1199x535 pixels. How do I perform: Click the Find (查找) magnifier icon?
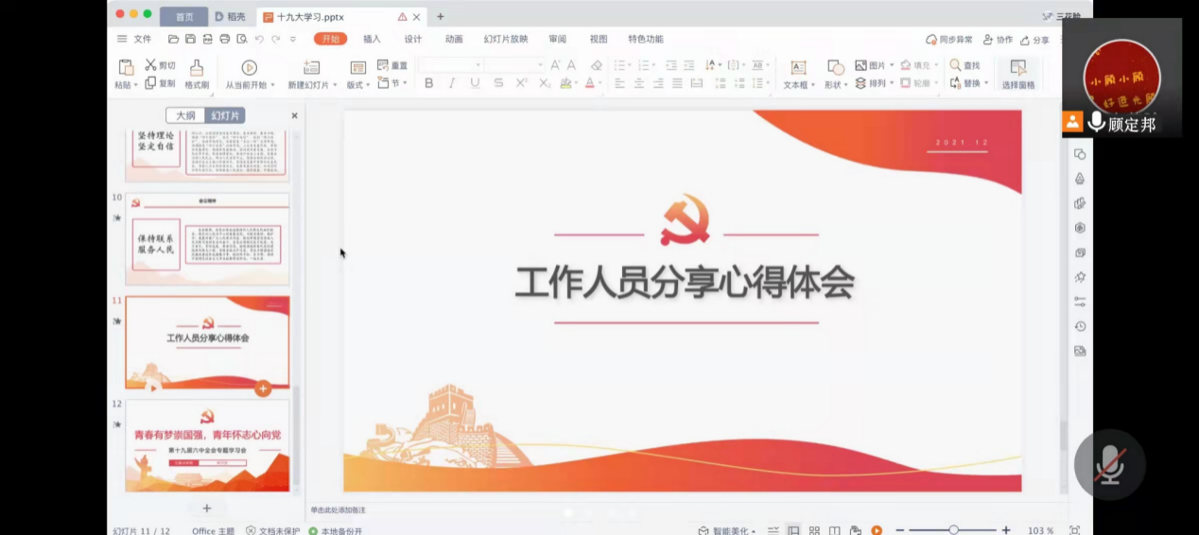[x=955, y=65]
